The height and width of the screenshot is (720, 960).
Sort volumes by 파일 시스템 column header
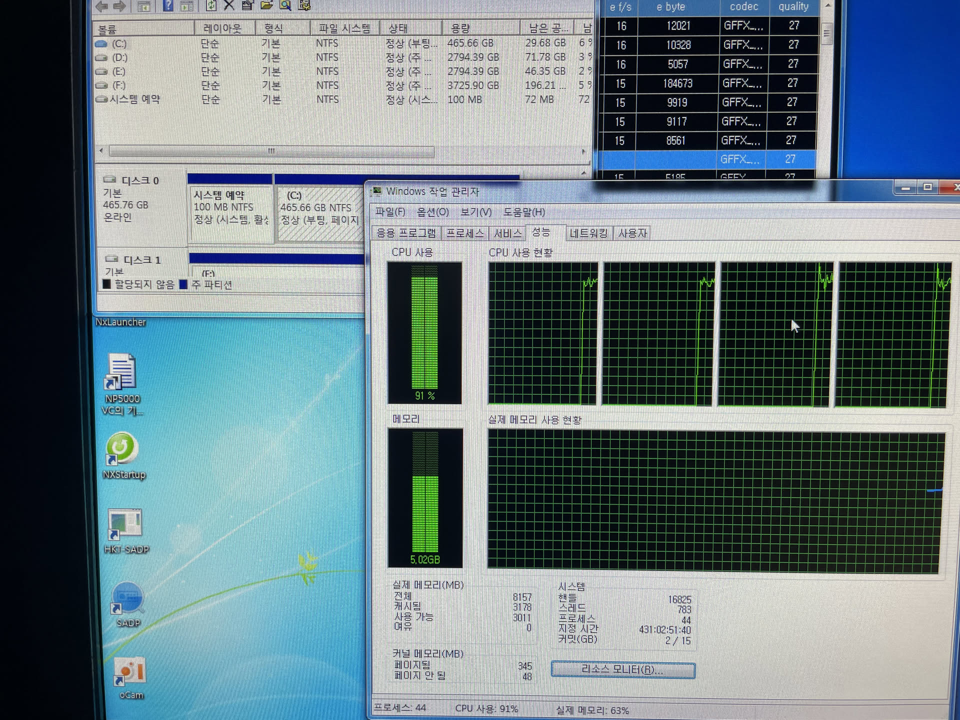point(344,28)
